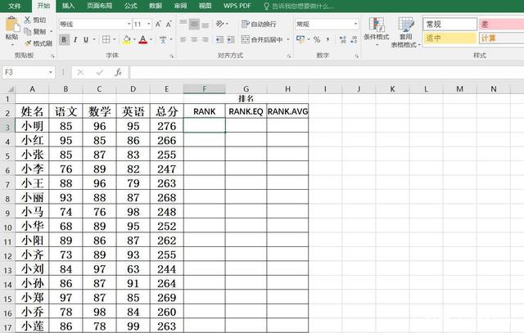This screenshot has width=524, height=333.
Task: Apply the Neutral (适中) cell style
Action: (449, 38)
